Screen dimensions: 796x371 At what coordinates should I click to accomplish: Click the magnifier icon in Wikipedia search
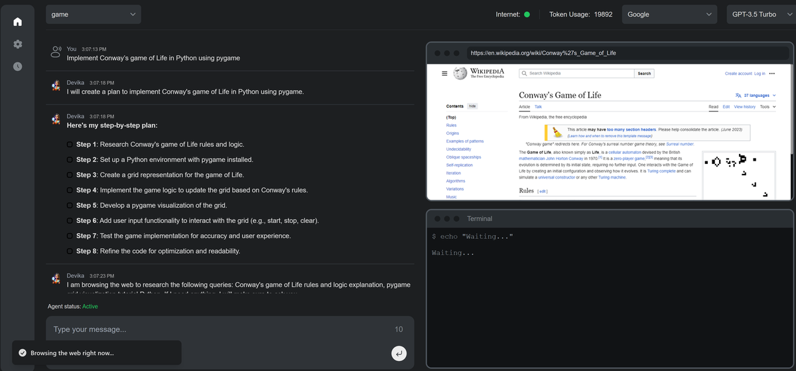(525, 73)
